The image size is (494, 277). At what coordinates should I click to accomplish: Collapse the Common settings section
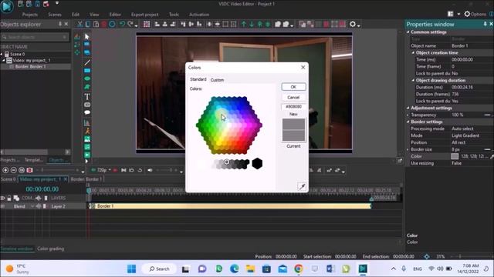(408, 32)
